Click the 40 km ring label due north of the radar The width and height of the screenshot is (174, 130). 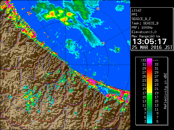65,22
